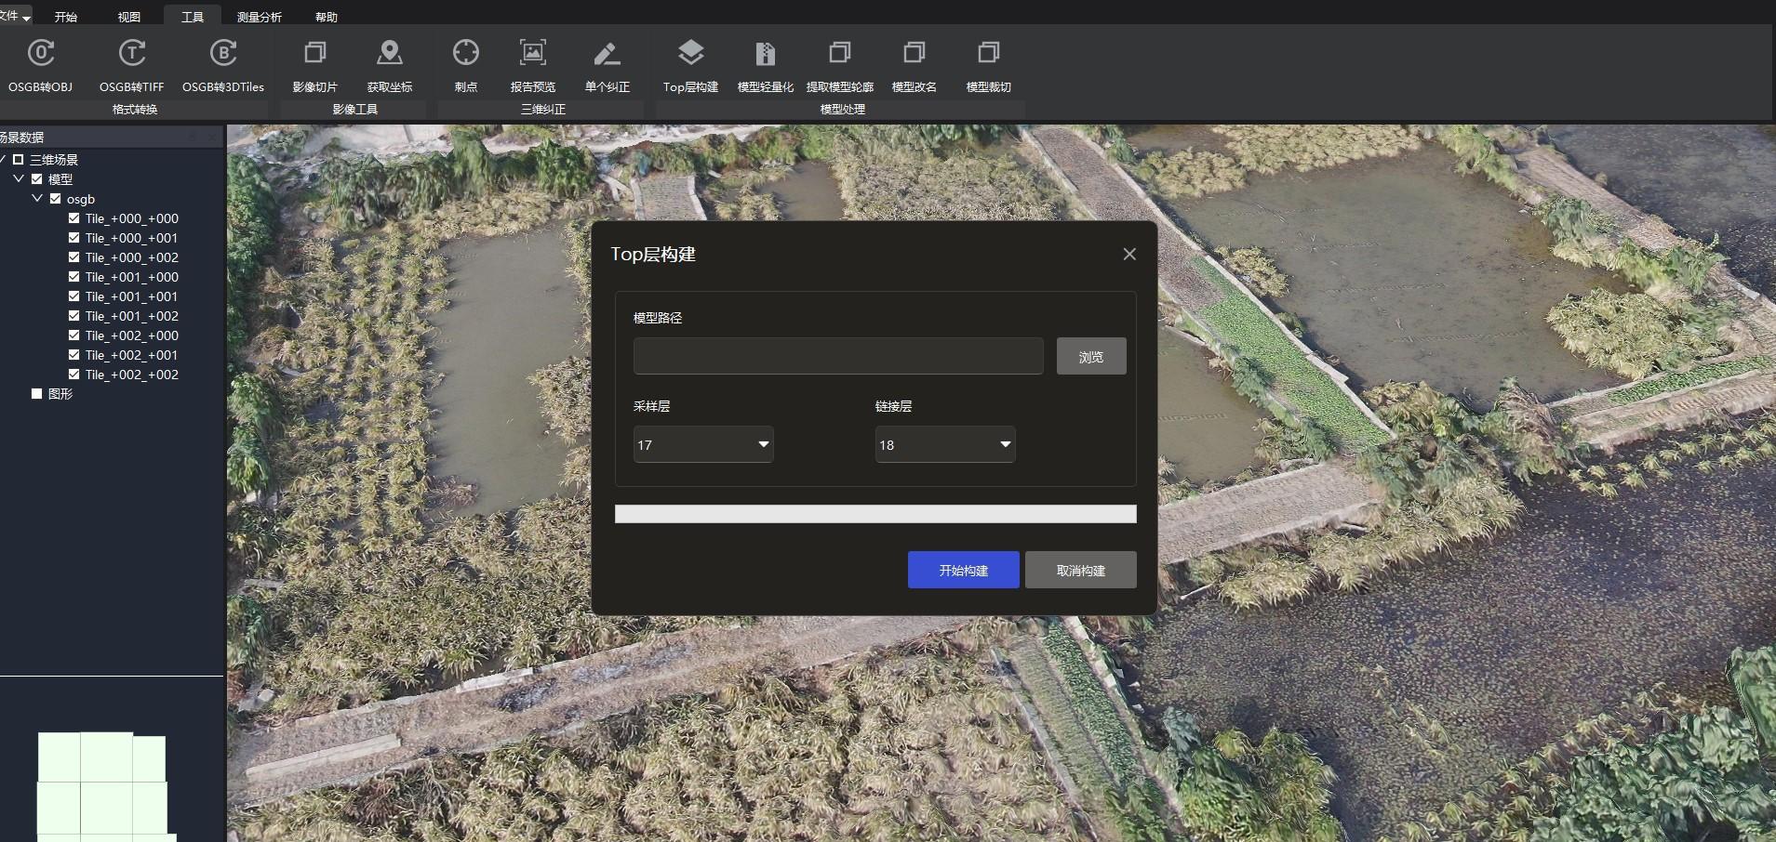Open the 文件 menu dropdown
The image size is (1776, 842).
(x=15, y=16)
